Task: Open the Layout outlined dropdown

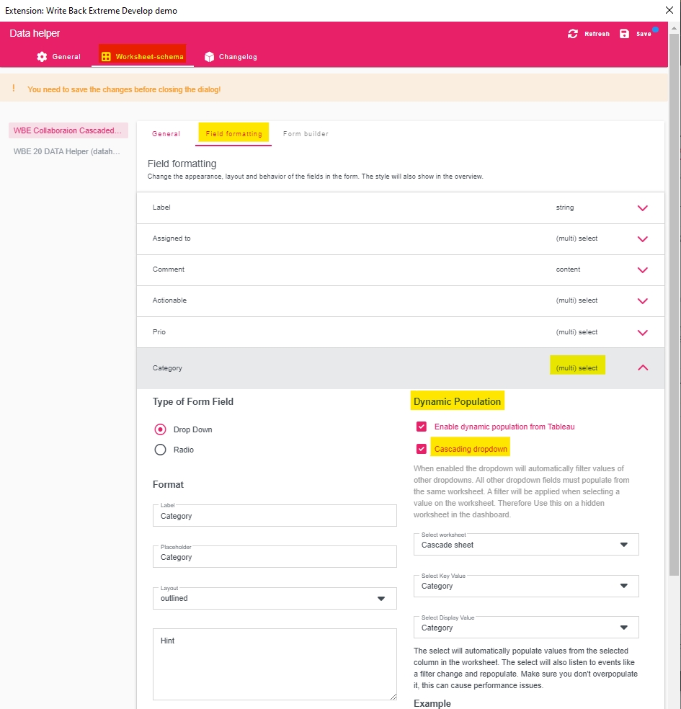Action: (275, 598)
